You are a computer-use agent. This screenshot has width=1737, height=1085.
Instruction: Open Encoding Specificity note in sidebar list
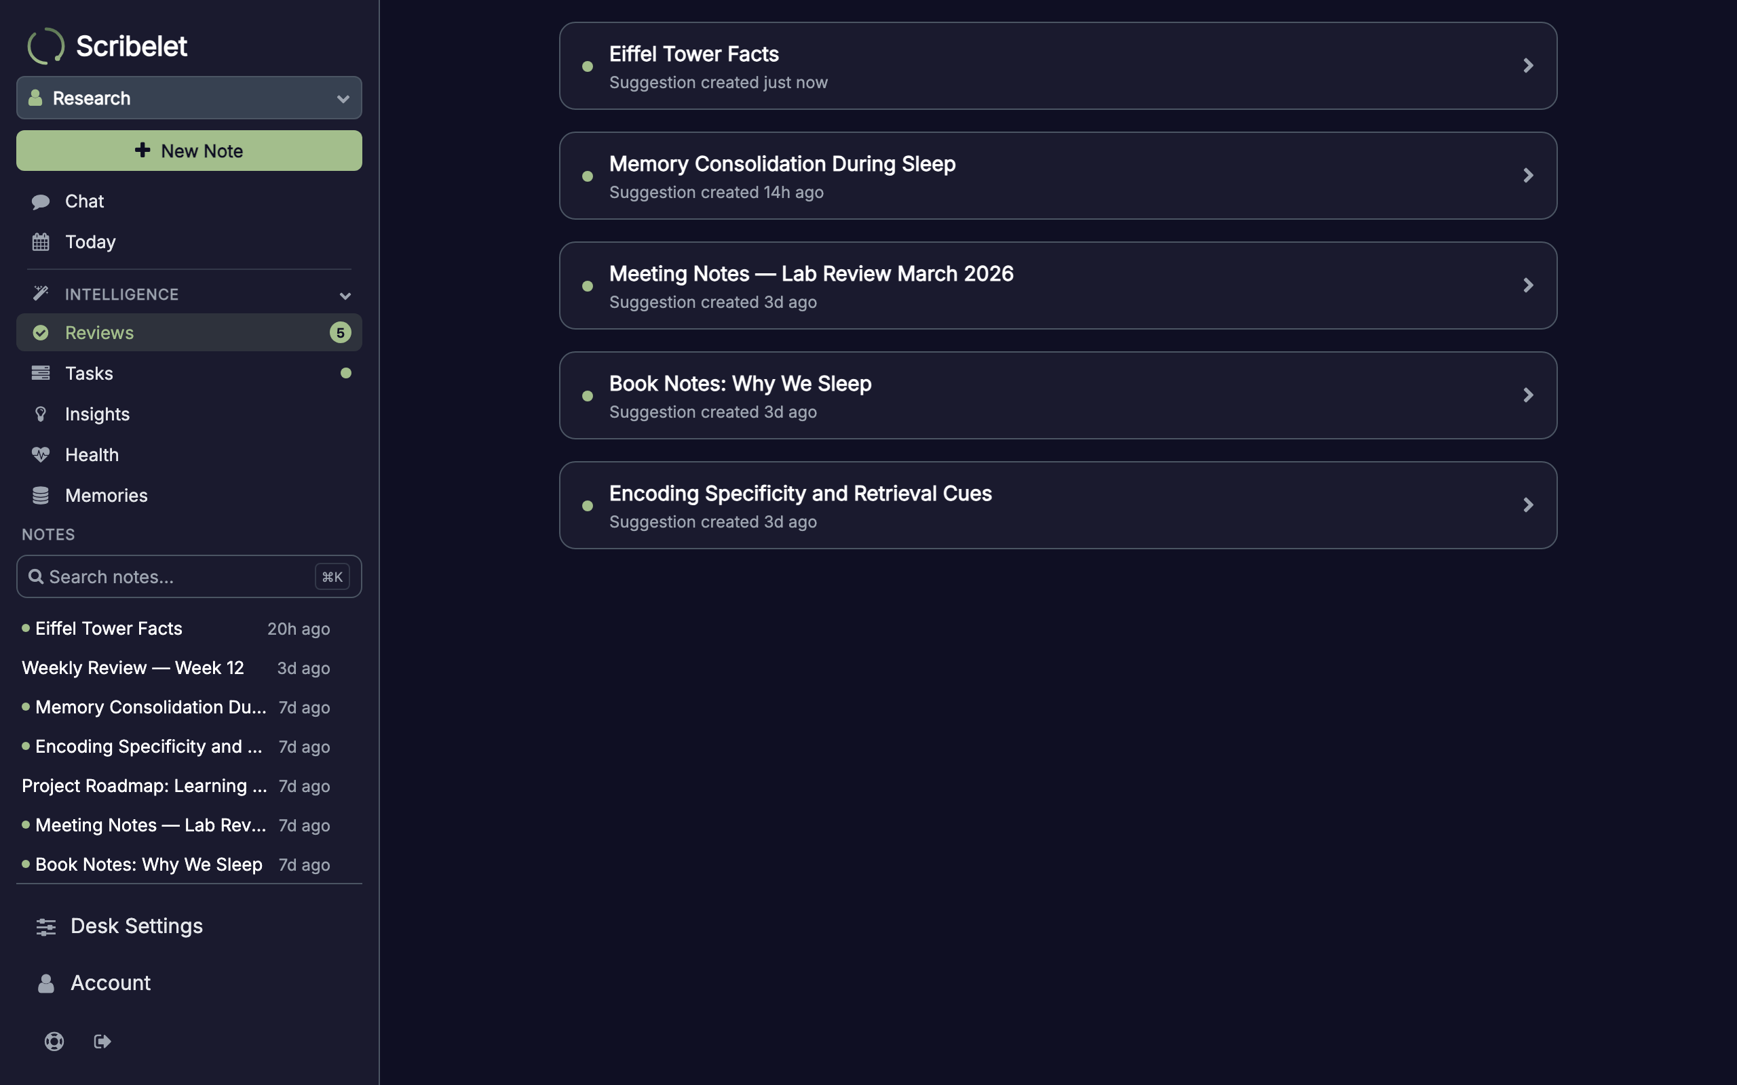pos(176,747)
